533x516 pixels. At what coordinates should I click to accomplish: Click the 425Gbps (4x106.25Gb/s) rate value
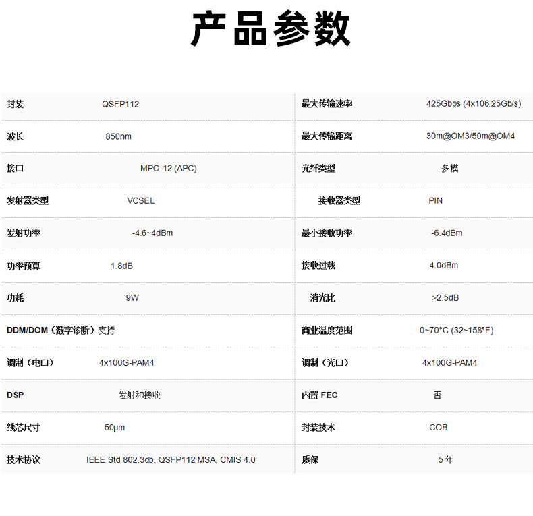pos(473,104)
